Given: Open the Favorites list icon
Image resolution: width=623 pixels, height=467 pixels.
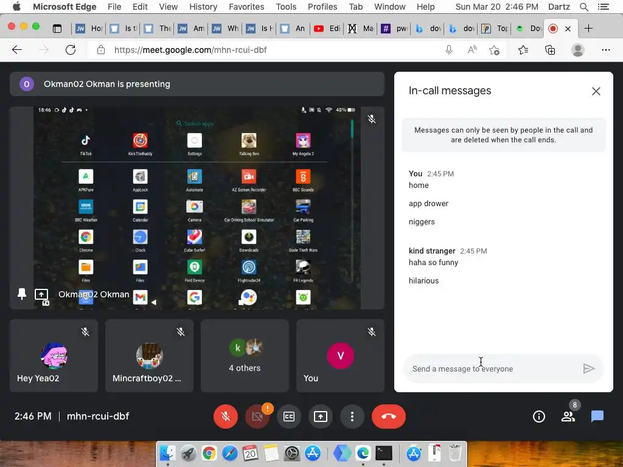Looking at the screenshot, I should tap(523, 50).
